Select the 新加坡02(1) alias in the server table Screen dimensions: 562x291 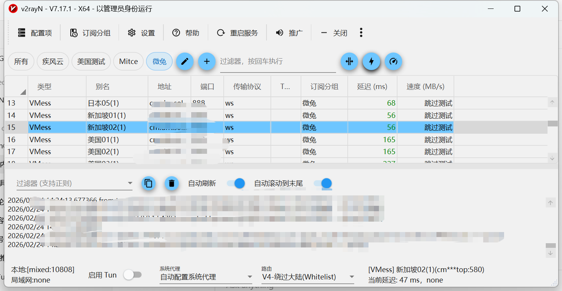tap(107, 128)
